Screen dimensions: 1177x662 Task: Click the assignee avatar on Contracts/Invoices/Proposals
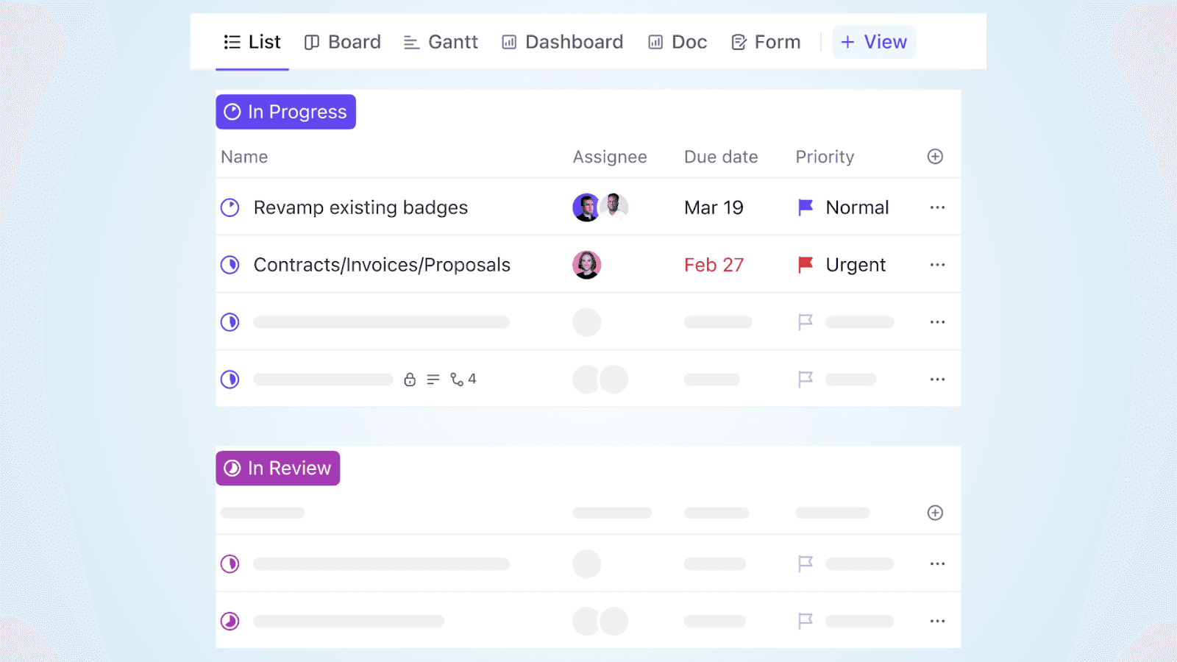[x=586, y=265]
